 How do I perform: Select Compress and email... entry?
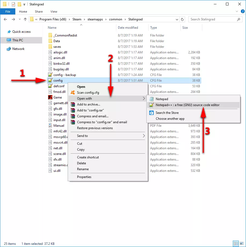click(108, 116)
